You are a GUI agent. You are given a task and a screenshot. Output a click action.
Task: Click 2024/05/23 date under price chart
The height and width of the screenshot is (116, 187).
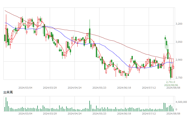(99, 88)
